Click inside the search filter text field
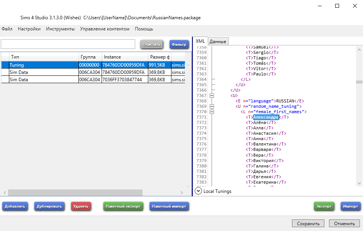363x231 pixels. pyautogui.click(x=68, y=44)
